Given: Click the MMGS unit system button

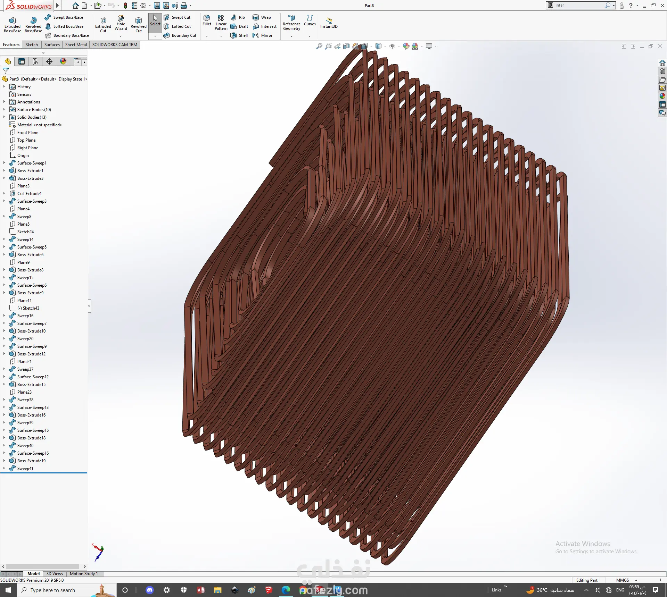Looking at the screenshot, I should pyautogui.click(x=623, y=580).
